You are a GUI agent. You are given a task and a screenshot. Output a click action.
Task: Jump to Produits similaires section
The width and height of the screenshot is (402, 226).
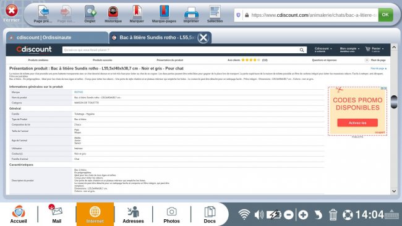pyautogui.click(x=38, y=60)
